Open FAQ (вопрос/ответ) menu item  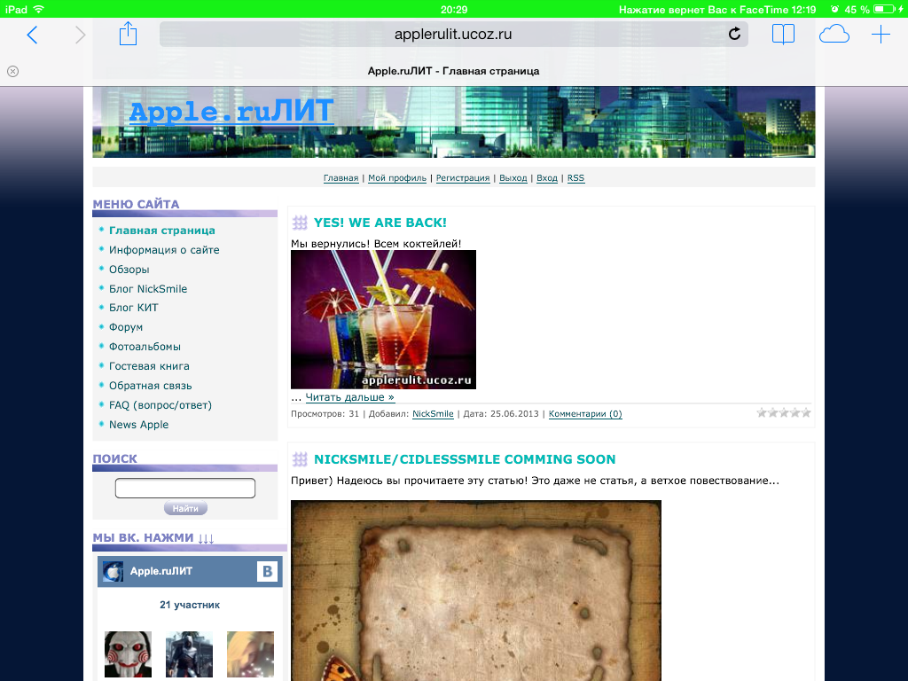[160, 405]
